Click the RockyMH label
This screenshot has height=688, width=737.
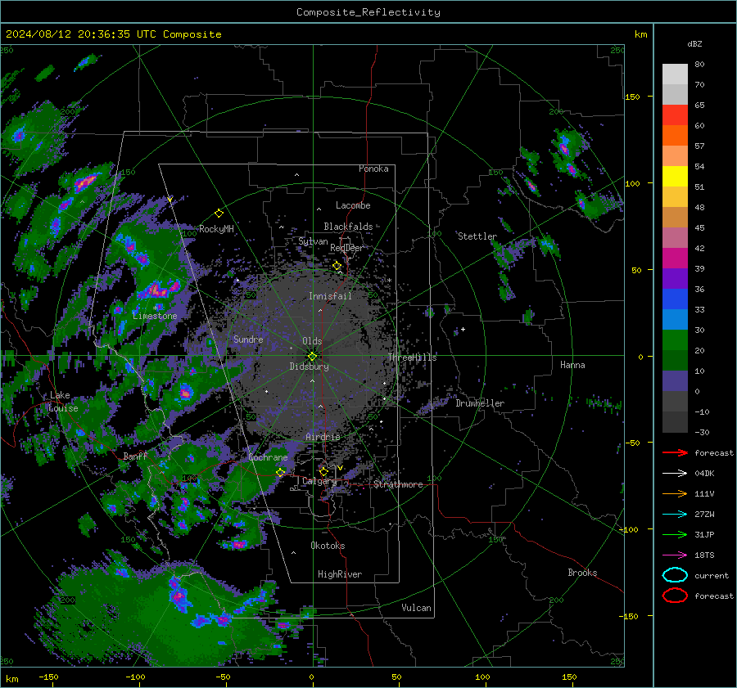216,229
